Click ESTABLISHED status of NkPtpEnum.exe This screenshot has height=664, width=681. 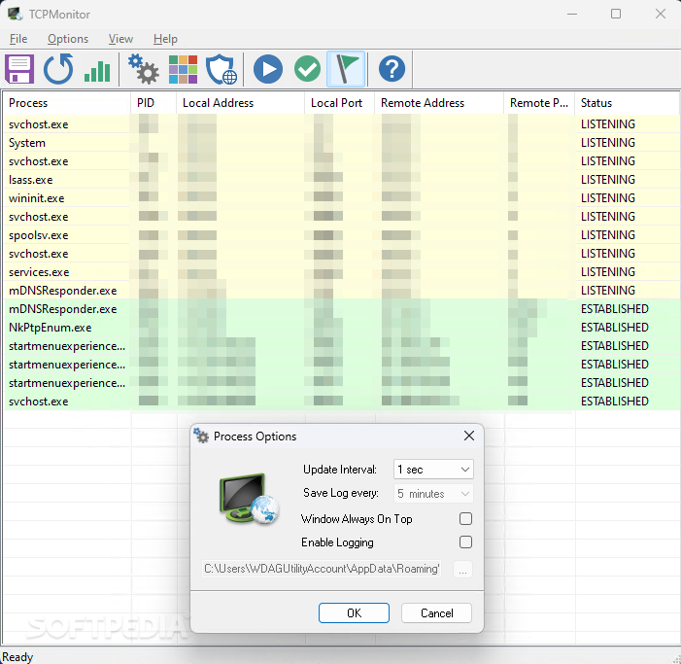tap(615, 328)
